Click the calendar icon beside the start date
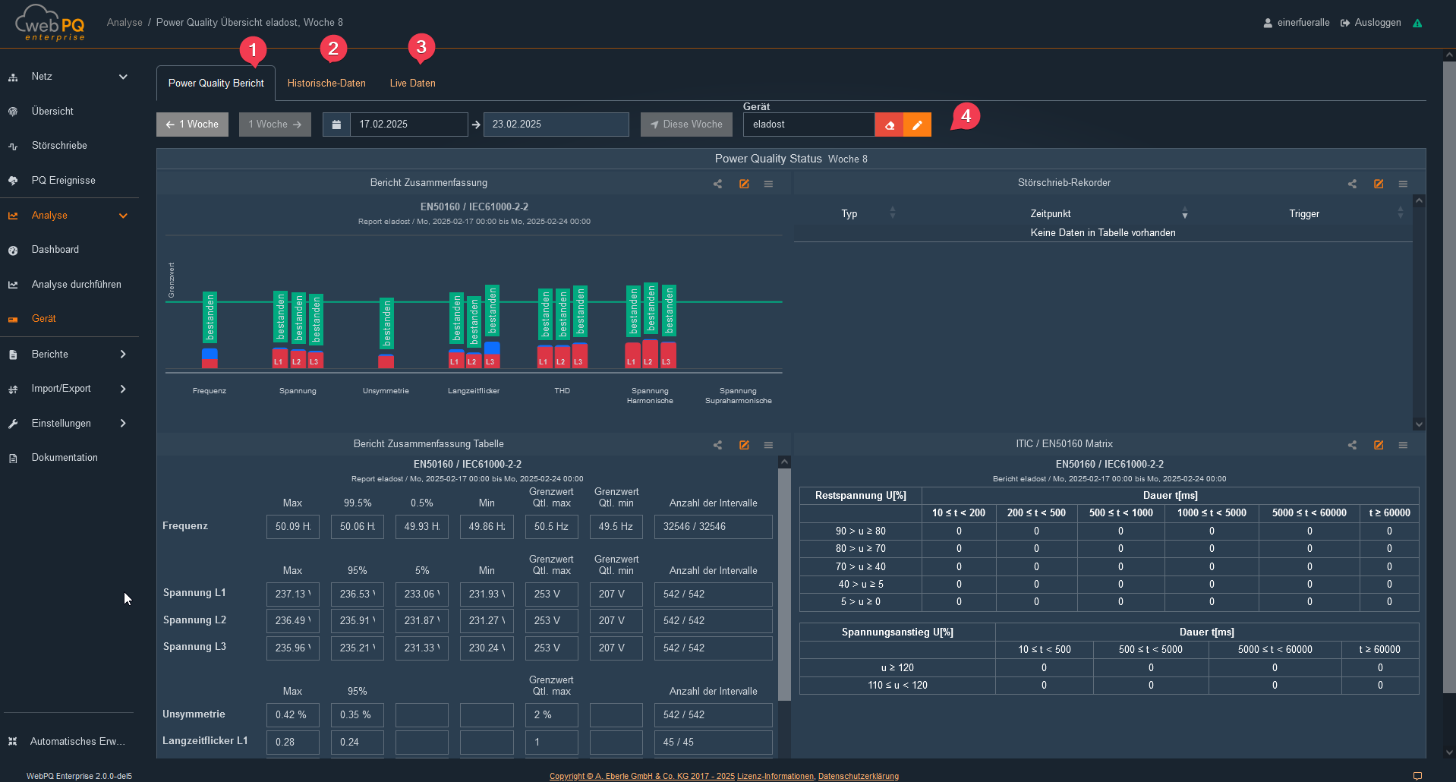This screenshot has width=1456, height=782. [x=336, y=125]
